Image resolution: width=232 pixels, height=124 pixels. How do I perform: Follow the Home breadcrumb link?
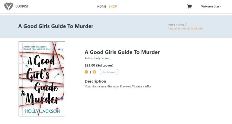pyautogui.click(x=171, y=24)
